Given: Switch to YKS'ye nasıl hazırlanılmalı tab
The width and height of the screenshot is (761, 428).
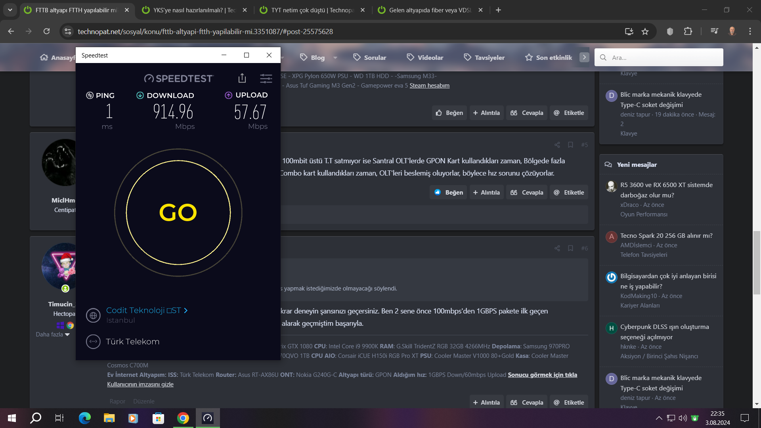Looking at the screenshot, I should (x=194, y=10).
